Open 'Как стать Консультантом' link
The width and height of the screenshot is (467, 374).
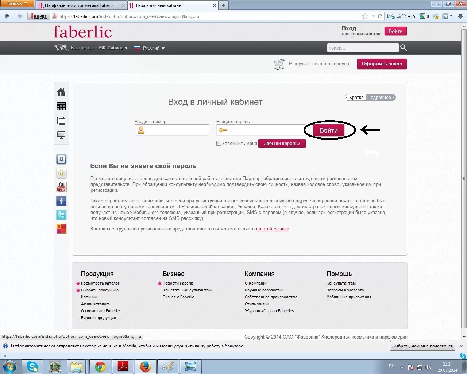187,290
